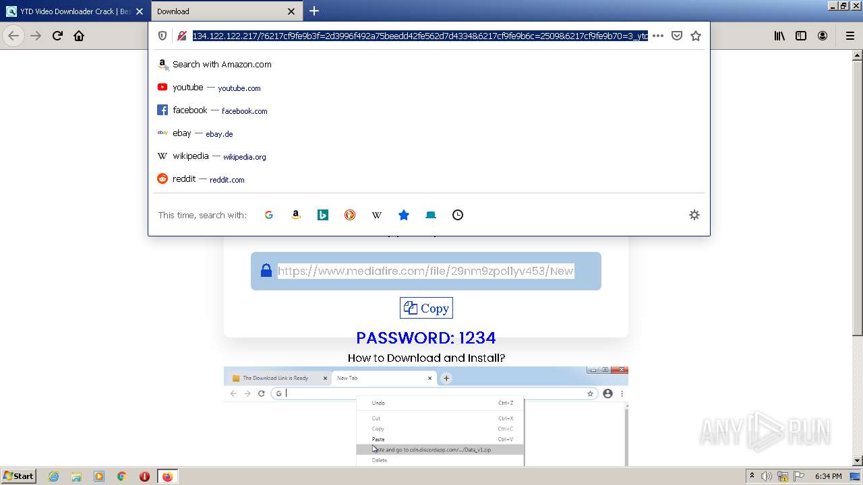
Task: Bookmark this page with star icon
Action: (x=696, y=36)
